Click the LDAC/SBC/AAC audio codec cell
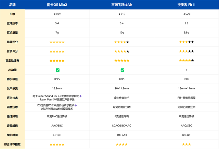Image resolution: width=219 pixels, height=149 pixels. (x=122, y=125)
